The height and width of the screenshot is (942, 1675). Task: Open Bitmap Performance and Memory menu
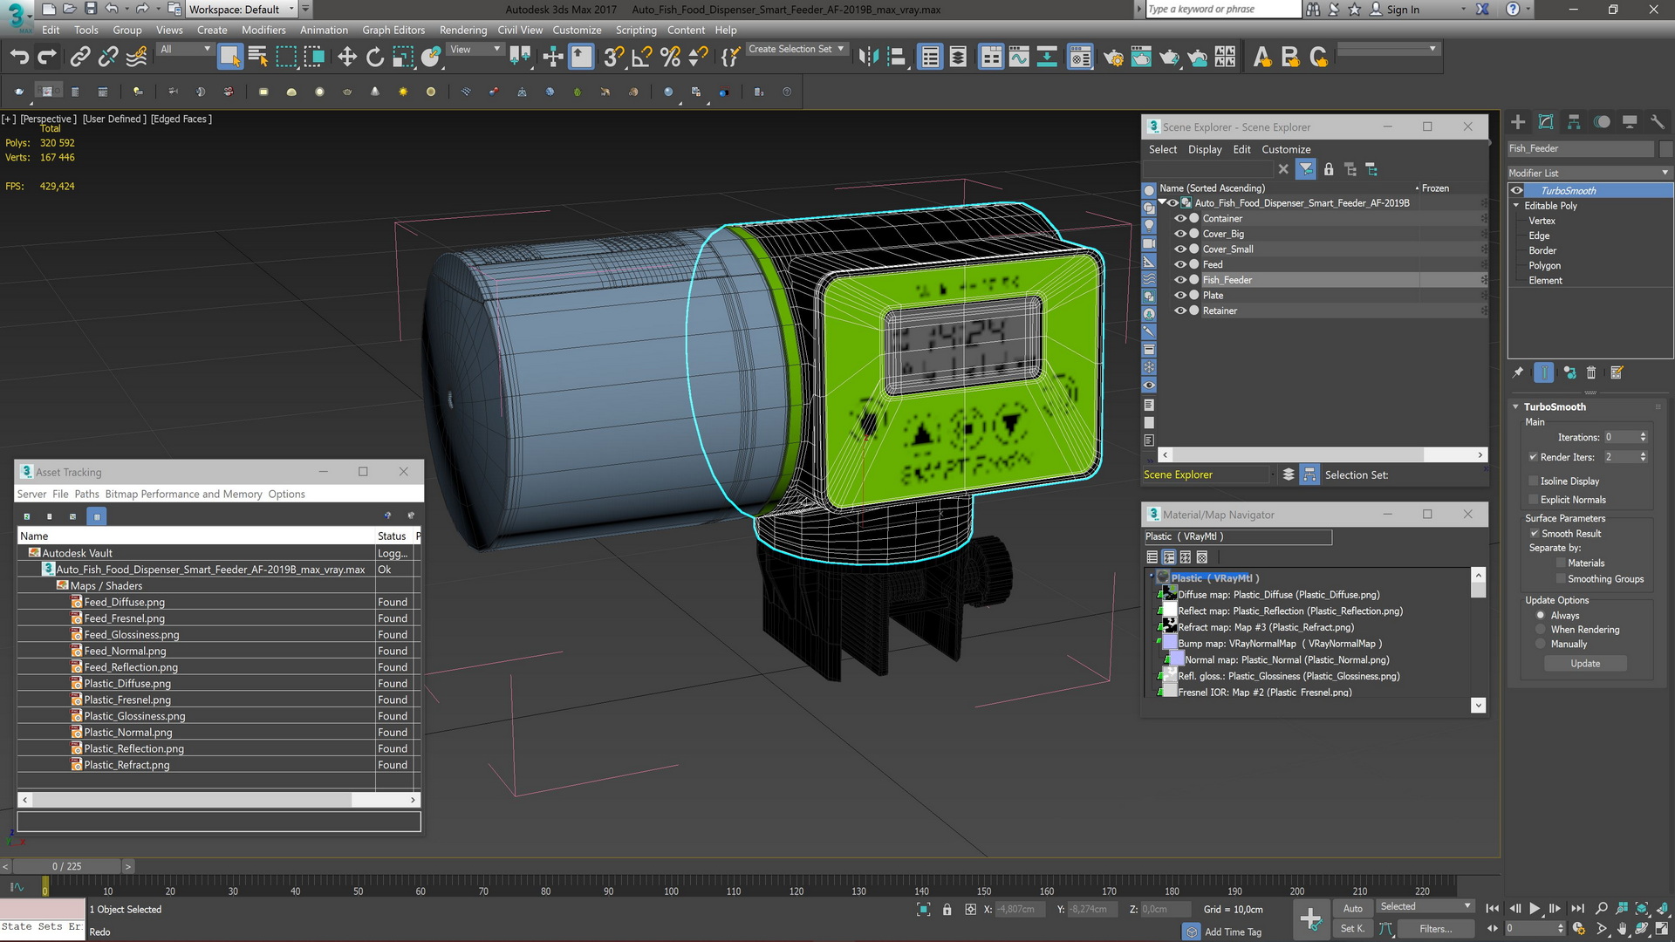[183, 494]
